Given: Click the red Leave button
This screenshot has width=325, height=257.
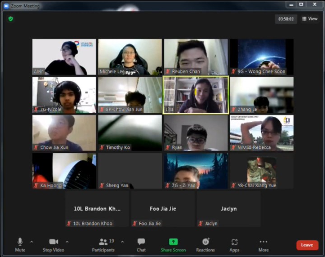Looking at the screenshot, I should pos(307,245).
